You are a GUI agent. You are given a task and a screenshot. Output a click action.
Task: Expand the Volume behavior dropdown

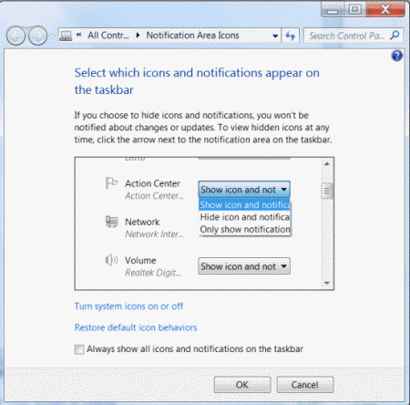244,266
